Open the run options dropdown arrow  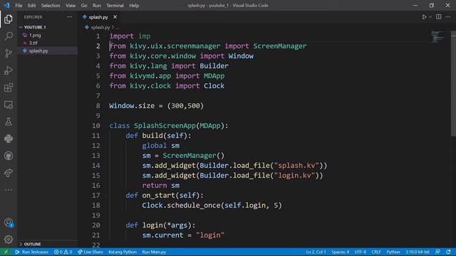click(x=430, y=17)
